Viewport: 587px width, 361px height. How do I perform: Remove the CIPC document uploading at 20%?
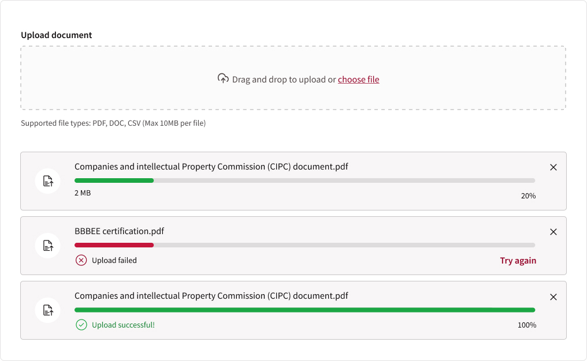pyautogui.click(x=553, y=167)
